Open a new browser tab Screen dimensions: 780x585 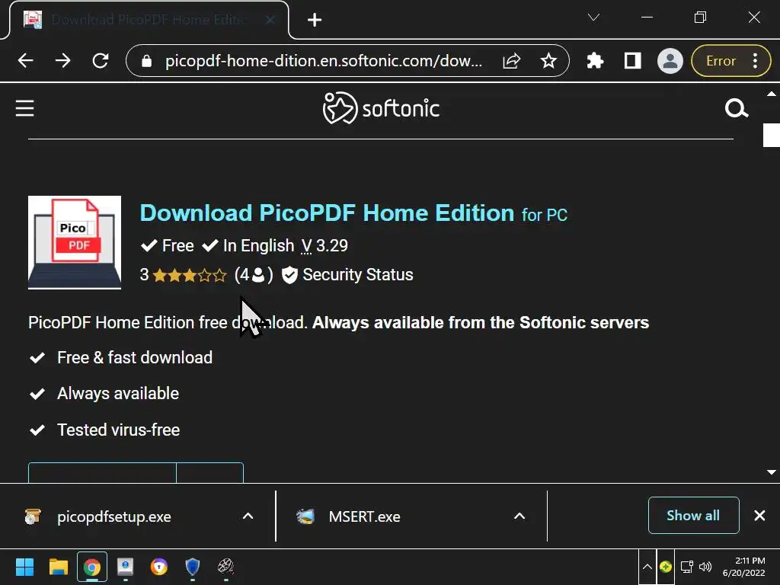coord(315,20)
